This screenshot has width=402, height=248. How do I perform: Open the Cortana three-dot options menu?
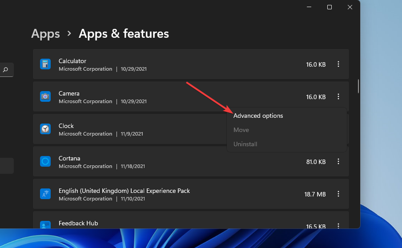tap(338, 162)
